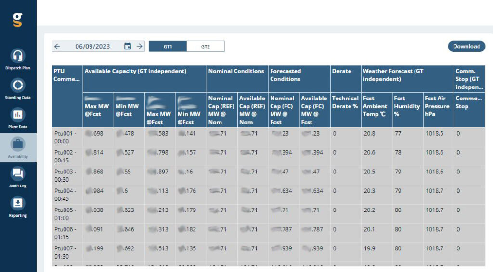Image resolution: width=493 pixels, height=272 pixels.
Task: Click the Standing Data sidebar label
Action: (18, 98)
